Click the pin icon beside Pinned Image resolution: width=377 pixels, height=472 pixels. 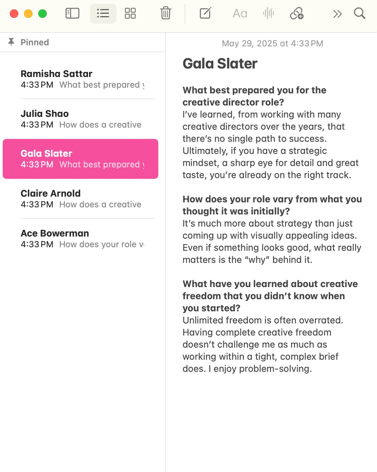click(x=11, y=42)
